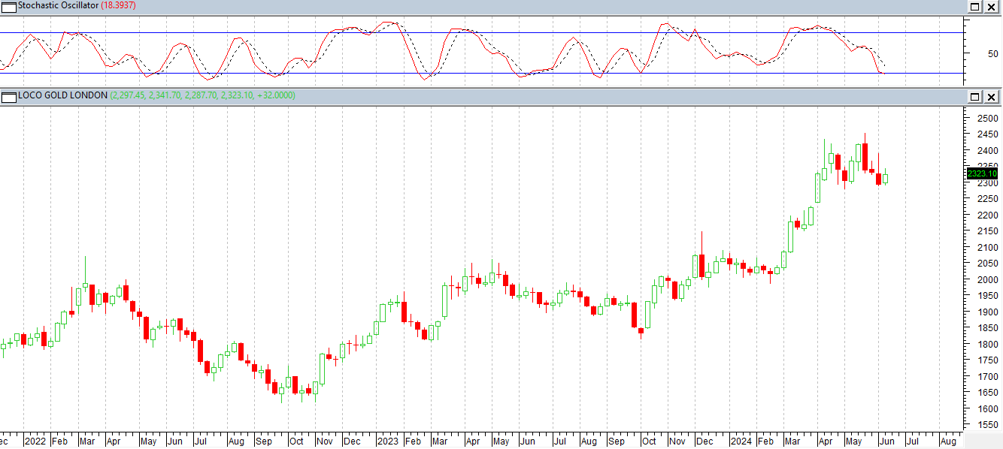Screen dimensions: 1003x449
Task: Close the LOCO GOLD LONDON pane
Action: [x=992, y=96]
